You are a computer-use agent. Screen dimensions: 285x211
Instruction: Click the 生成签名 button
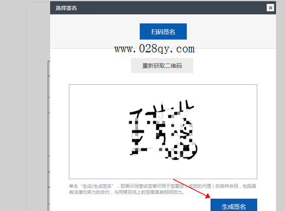click(x=234, y=205)
